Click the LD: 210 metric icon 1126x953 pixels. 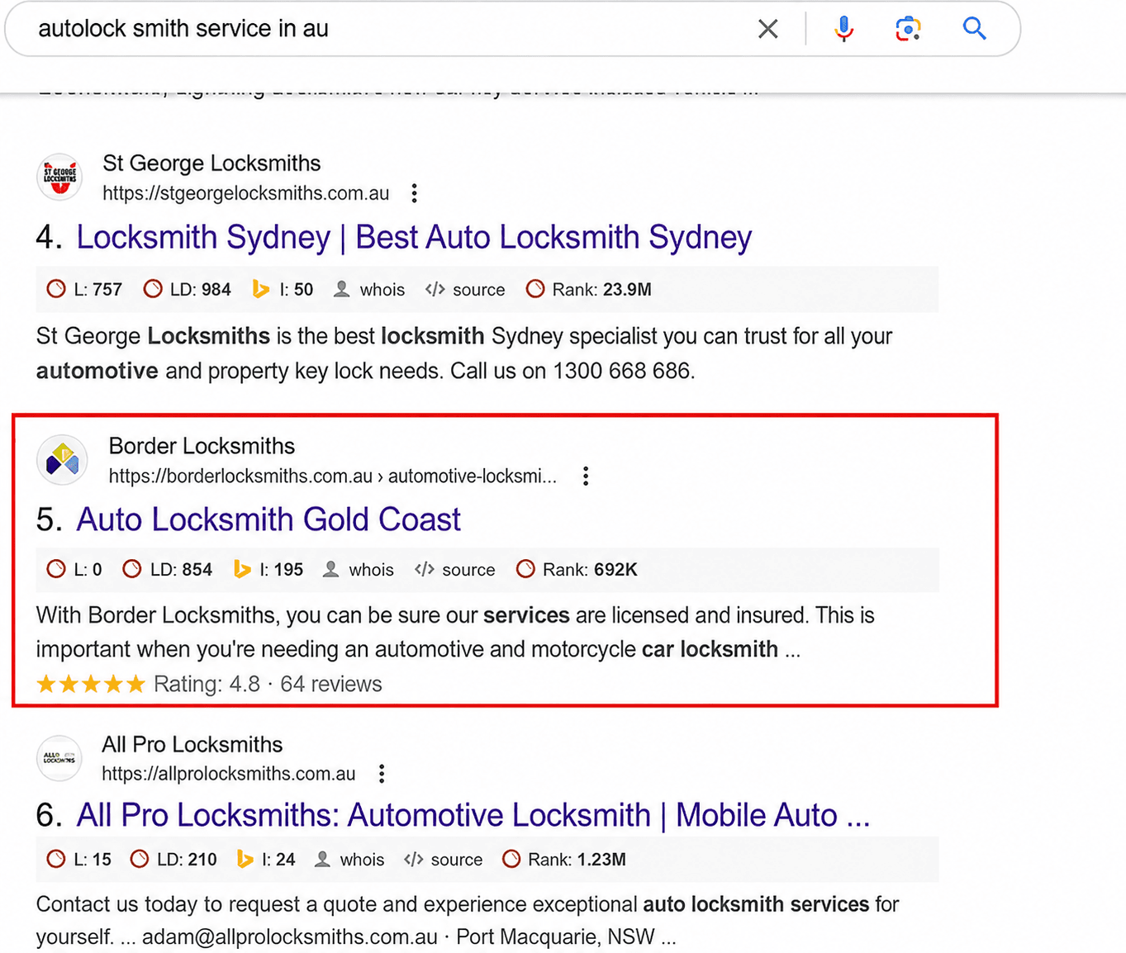pyautogui.click(x=140, y=859)
